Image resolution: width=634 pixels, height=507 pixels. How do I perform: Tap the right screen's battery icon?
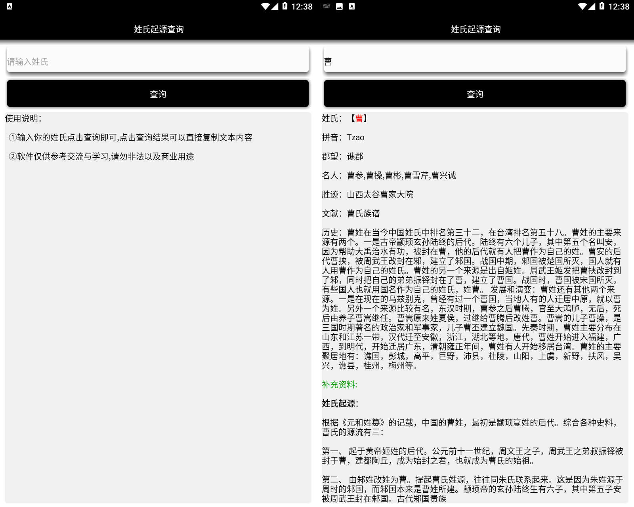602,6
